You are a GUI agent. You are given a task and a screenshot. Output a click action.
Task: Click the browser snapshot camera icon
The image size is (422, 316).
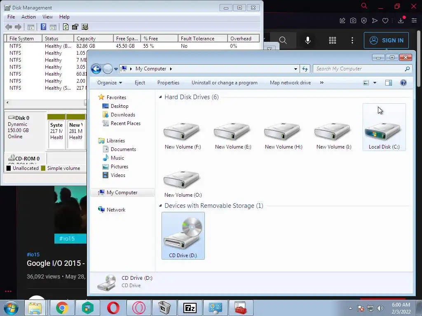[x=353, y=21]
